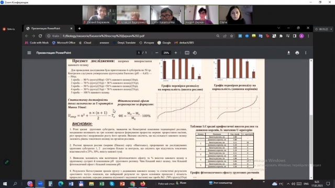Print the PDF document
Viewport: 335px width, 188px height.
click(297, 53)
